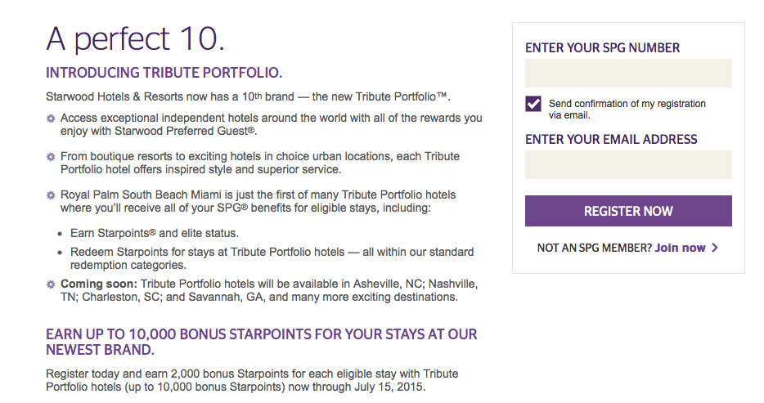Click the gear bullet beside "Access exceptional independent hotels"
This screenshot has height=403, width=764.
[51, 119]
